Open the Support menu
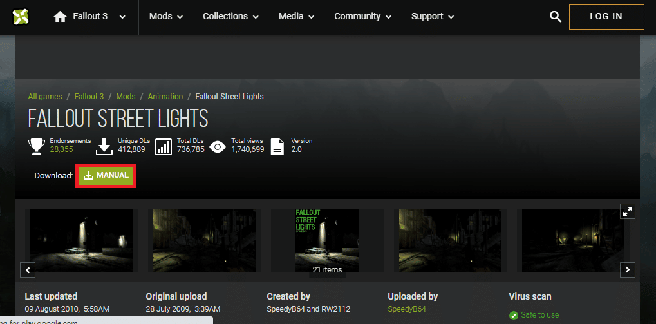 (433, 17)
